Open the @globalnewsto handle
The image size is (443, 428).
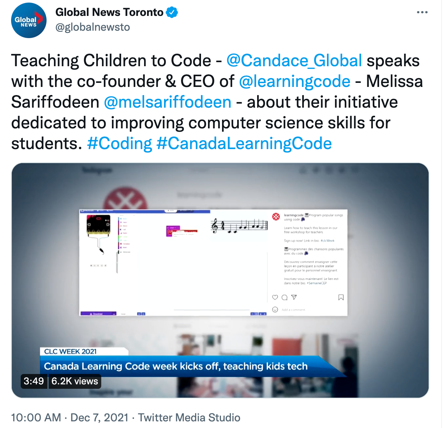pyautogui.click(x=93, y=27)
